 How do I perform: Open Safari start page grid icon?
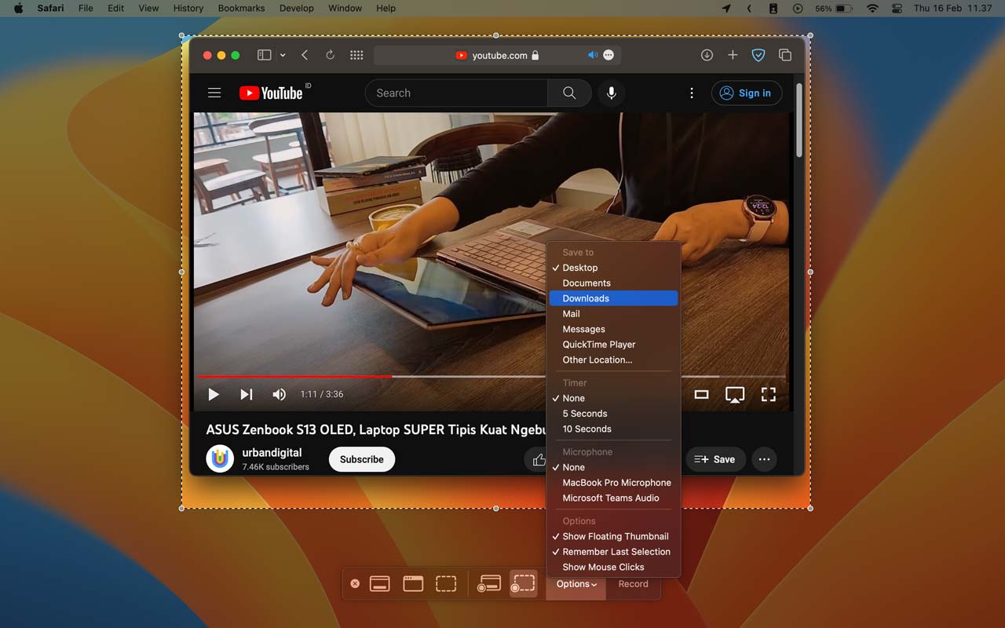click(x=356, y=55)
